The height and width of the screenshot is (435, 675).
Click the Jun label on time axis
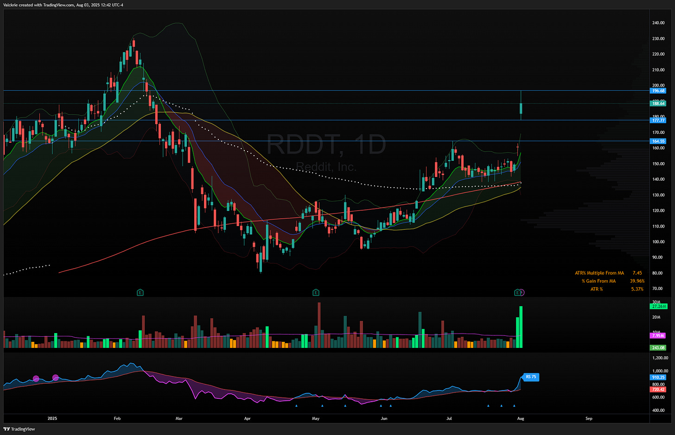pyautogui.click(x=384, y=418)
